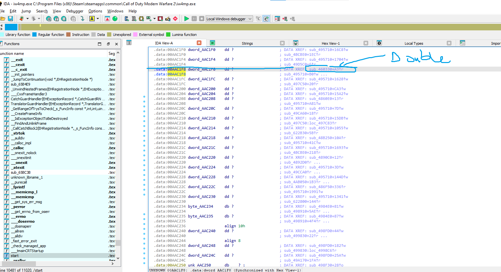The height and width of the screenshot is (272, 501).
Task: Click the navigation band overview bar
Action: click(253, 27)
